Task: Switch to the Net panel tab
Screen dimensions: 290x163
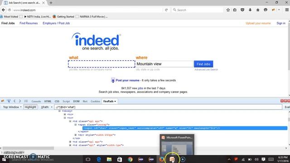Action: click(85, 101)
